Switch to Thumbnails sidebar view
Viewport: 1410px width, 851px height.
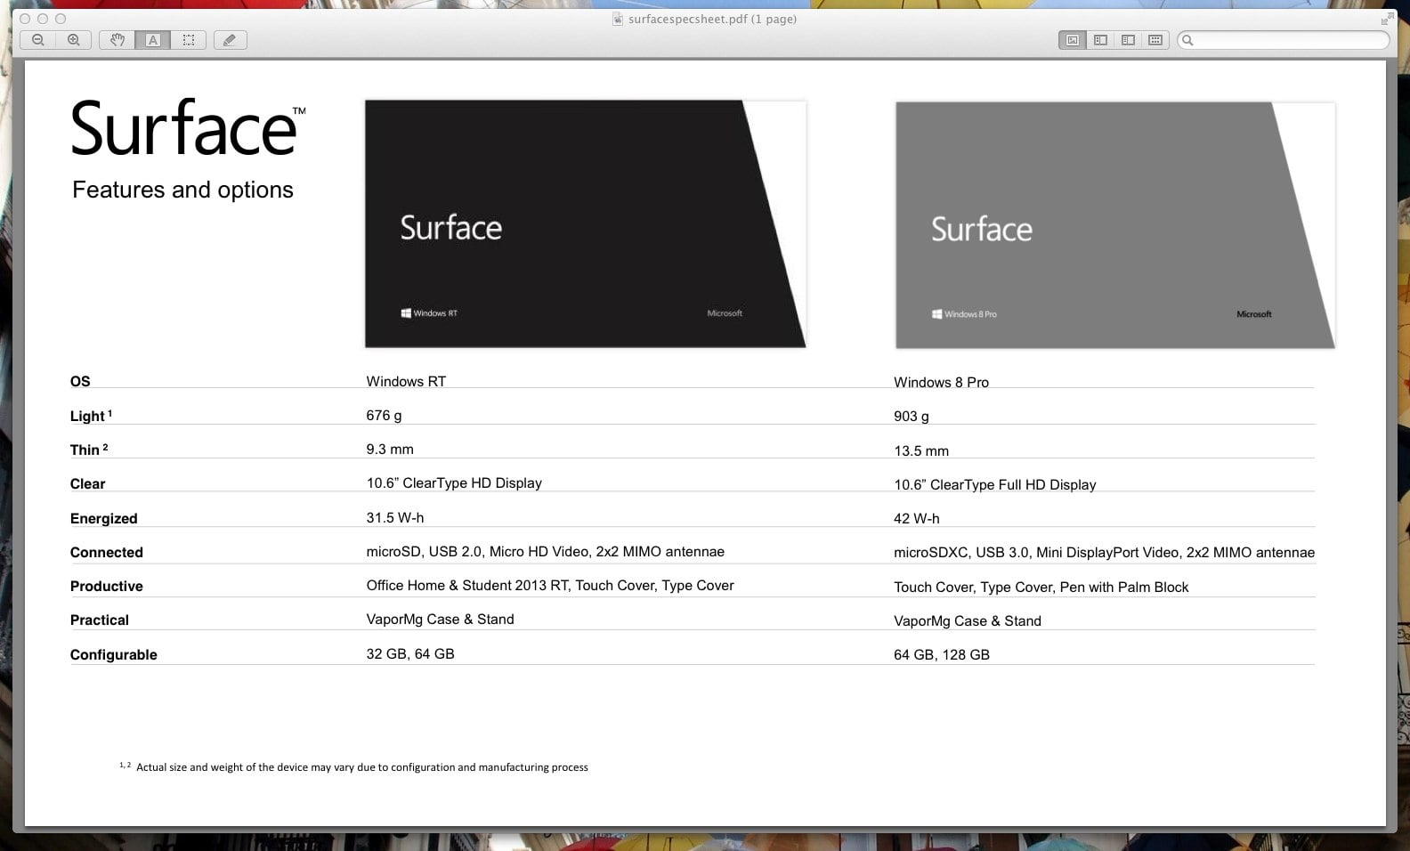(1100, 40)
